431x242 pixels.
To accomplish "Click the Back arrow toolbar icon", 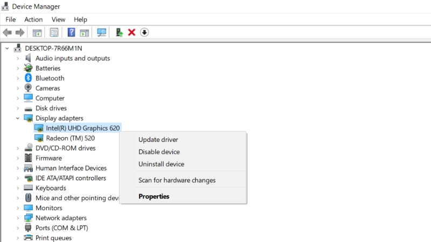I will coord(8,33).
